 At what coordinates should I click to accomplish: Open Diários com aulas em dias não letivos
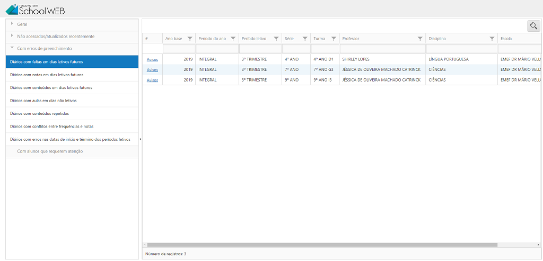(43, 101)
